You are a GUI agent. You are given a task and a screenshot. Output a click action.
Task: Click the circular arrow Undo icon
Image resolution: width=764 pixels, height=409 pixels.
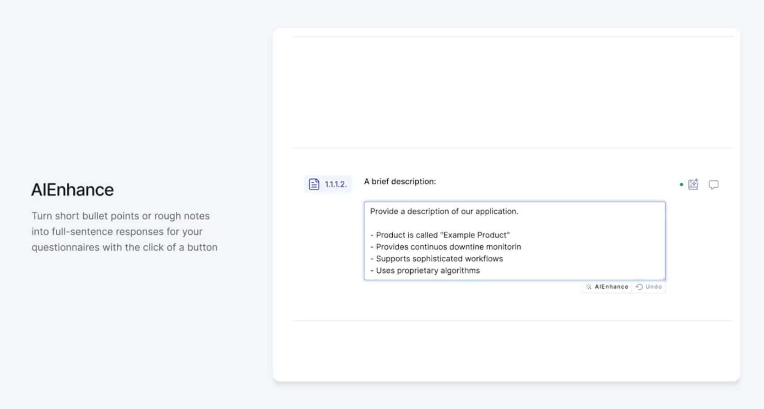tap(639, 287)
